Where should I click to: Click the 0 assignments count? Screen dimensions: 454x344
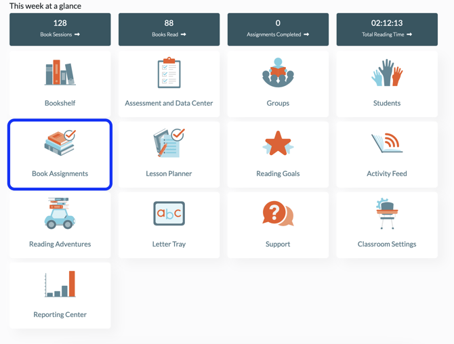click(278, 23)
